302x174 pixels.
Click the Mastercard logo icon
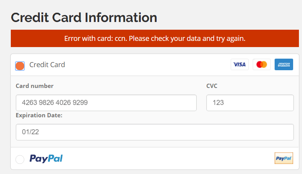[x=262, y=64]
